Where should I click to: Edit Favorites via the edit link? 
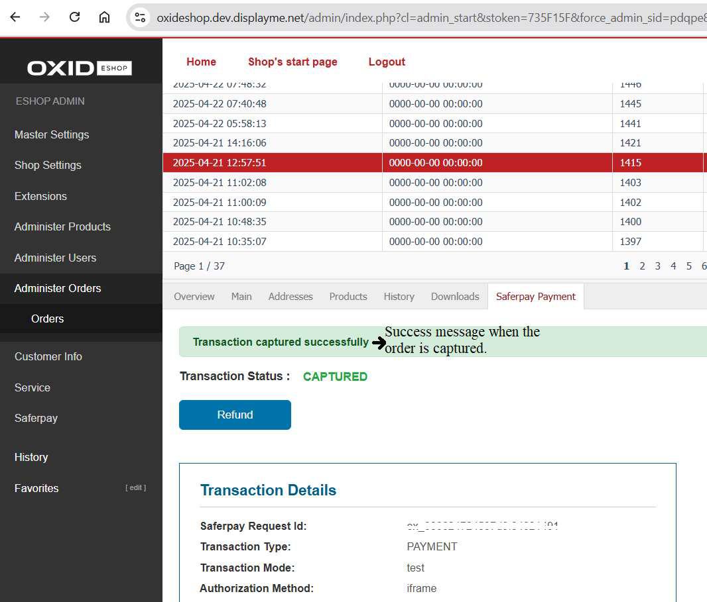pyautogui.click(x=135, y=488)
